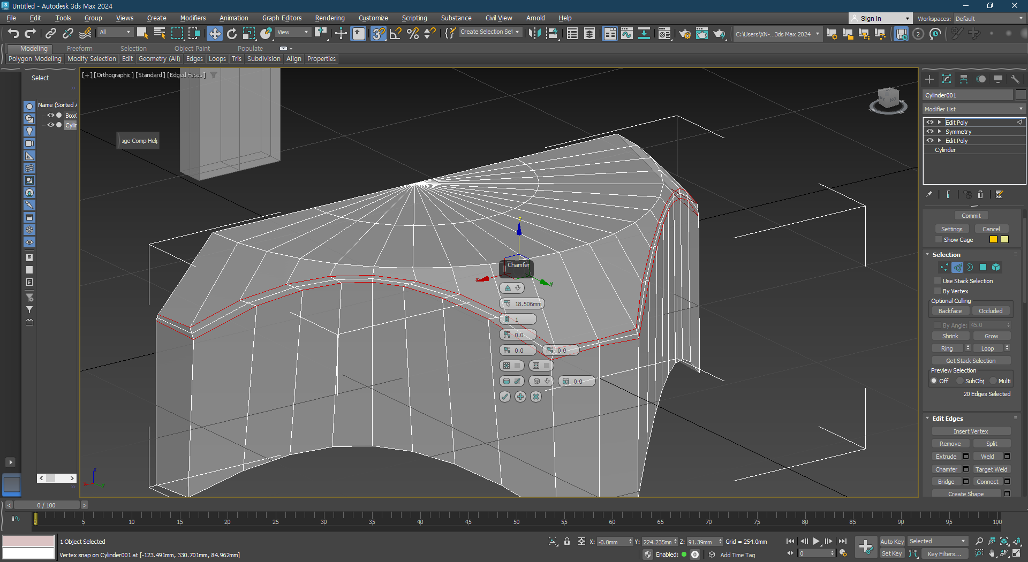Open the Scripting menu
The width and height of the screenshot is (1028, 562).
tap(414, 18)
